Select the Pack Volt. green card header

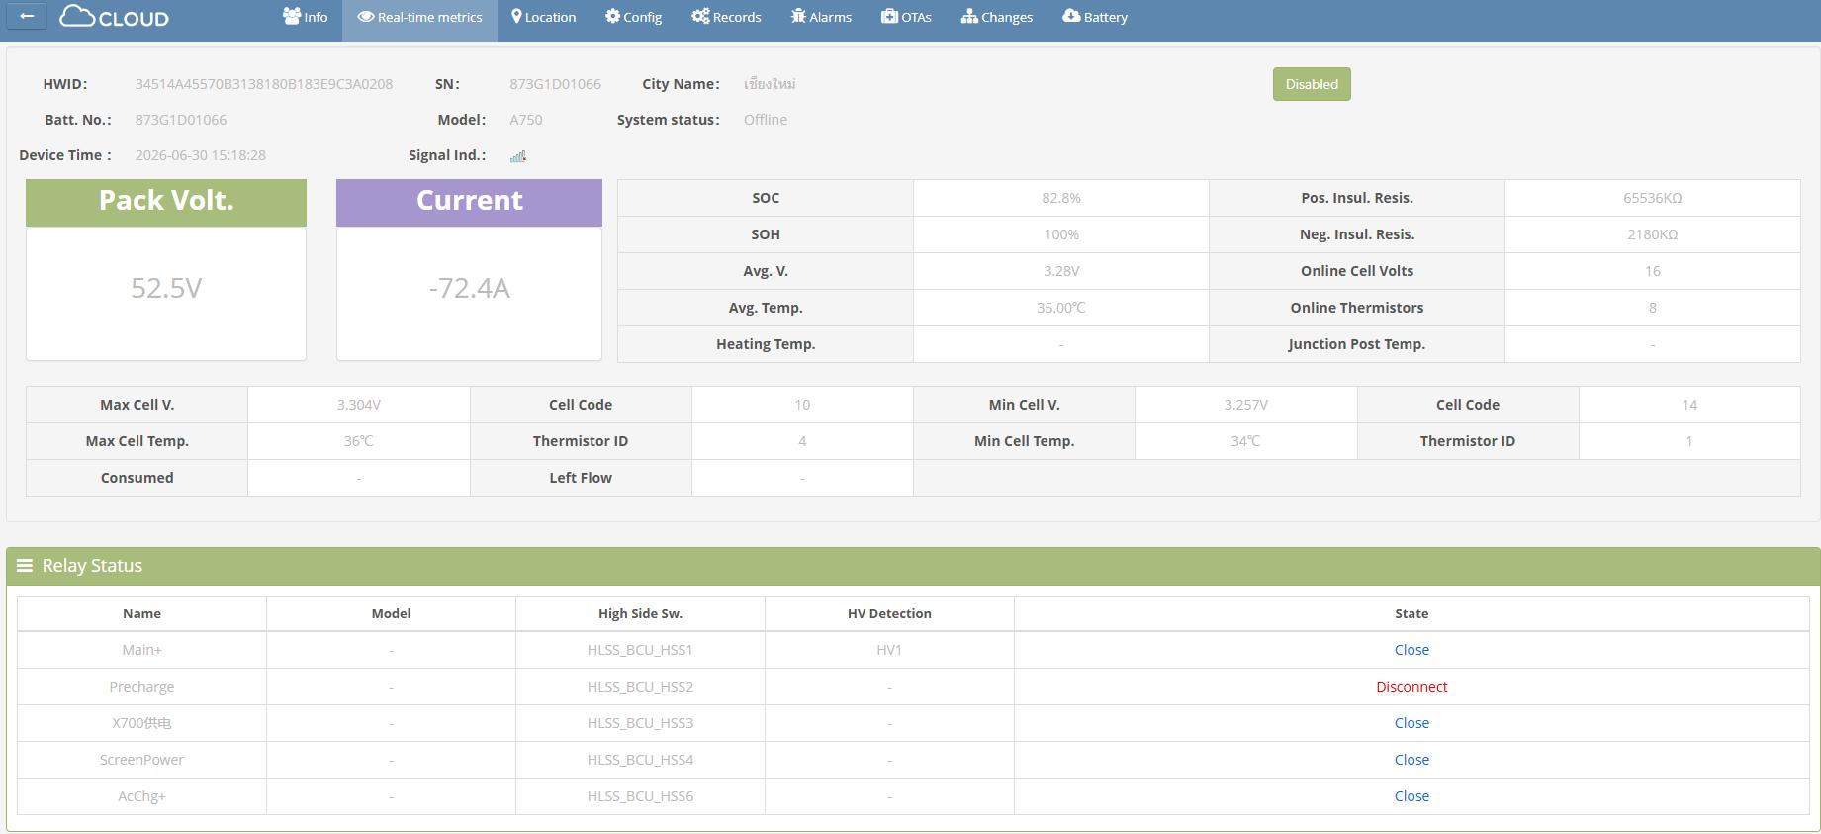pyautogui.click(x=166, y=202)
